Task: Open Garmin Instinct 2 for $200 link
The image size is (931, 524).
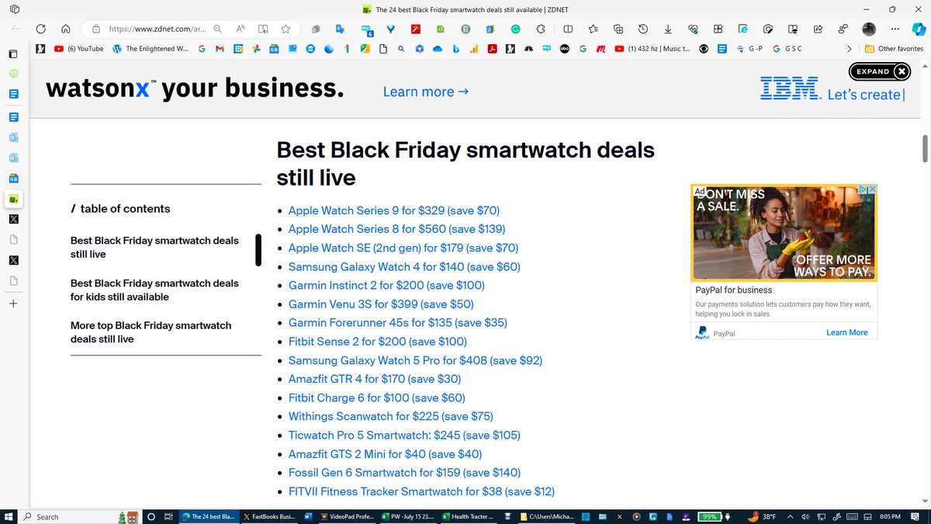Action: [x=386, y=285]
